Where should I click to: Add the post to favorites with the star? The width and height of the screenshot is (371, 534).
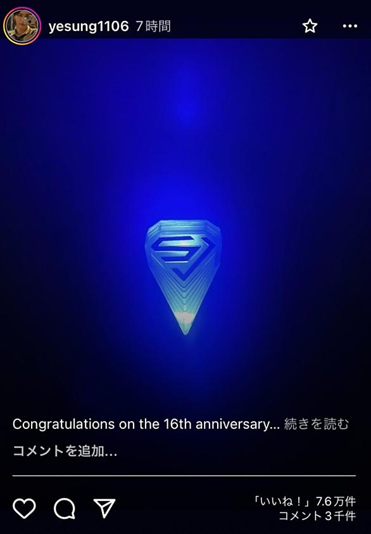(x=310, y=26)
